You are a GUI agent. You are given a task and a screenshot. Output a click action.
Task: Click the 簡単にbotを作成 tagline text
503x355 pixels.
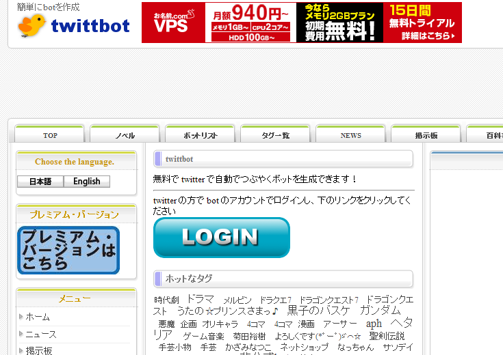(49, 7)
